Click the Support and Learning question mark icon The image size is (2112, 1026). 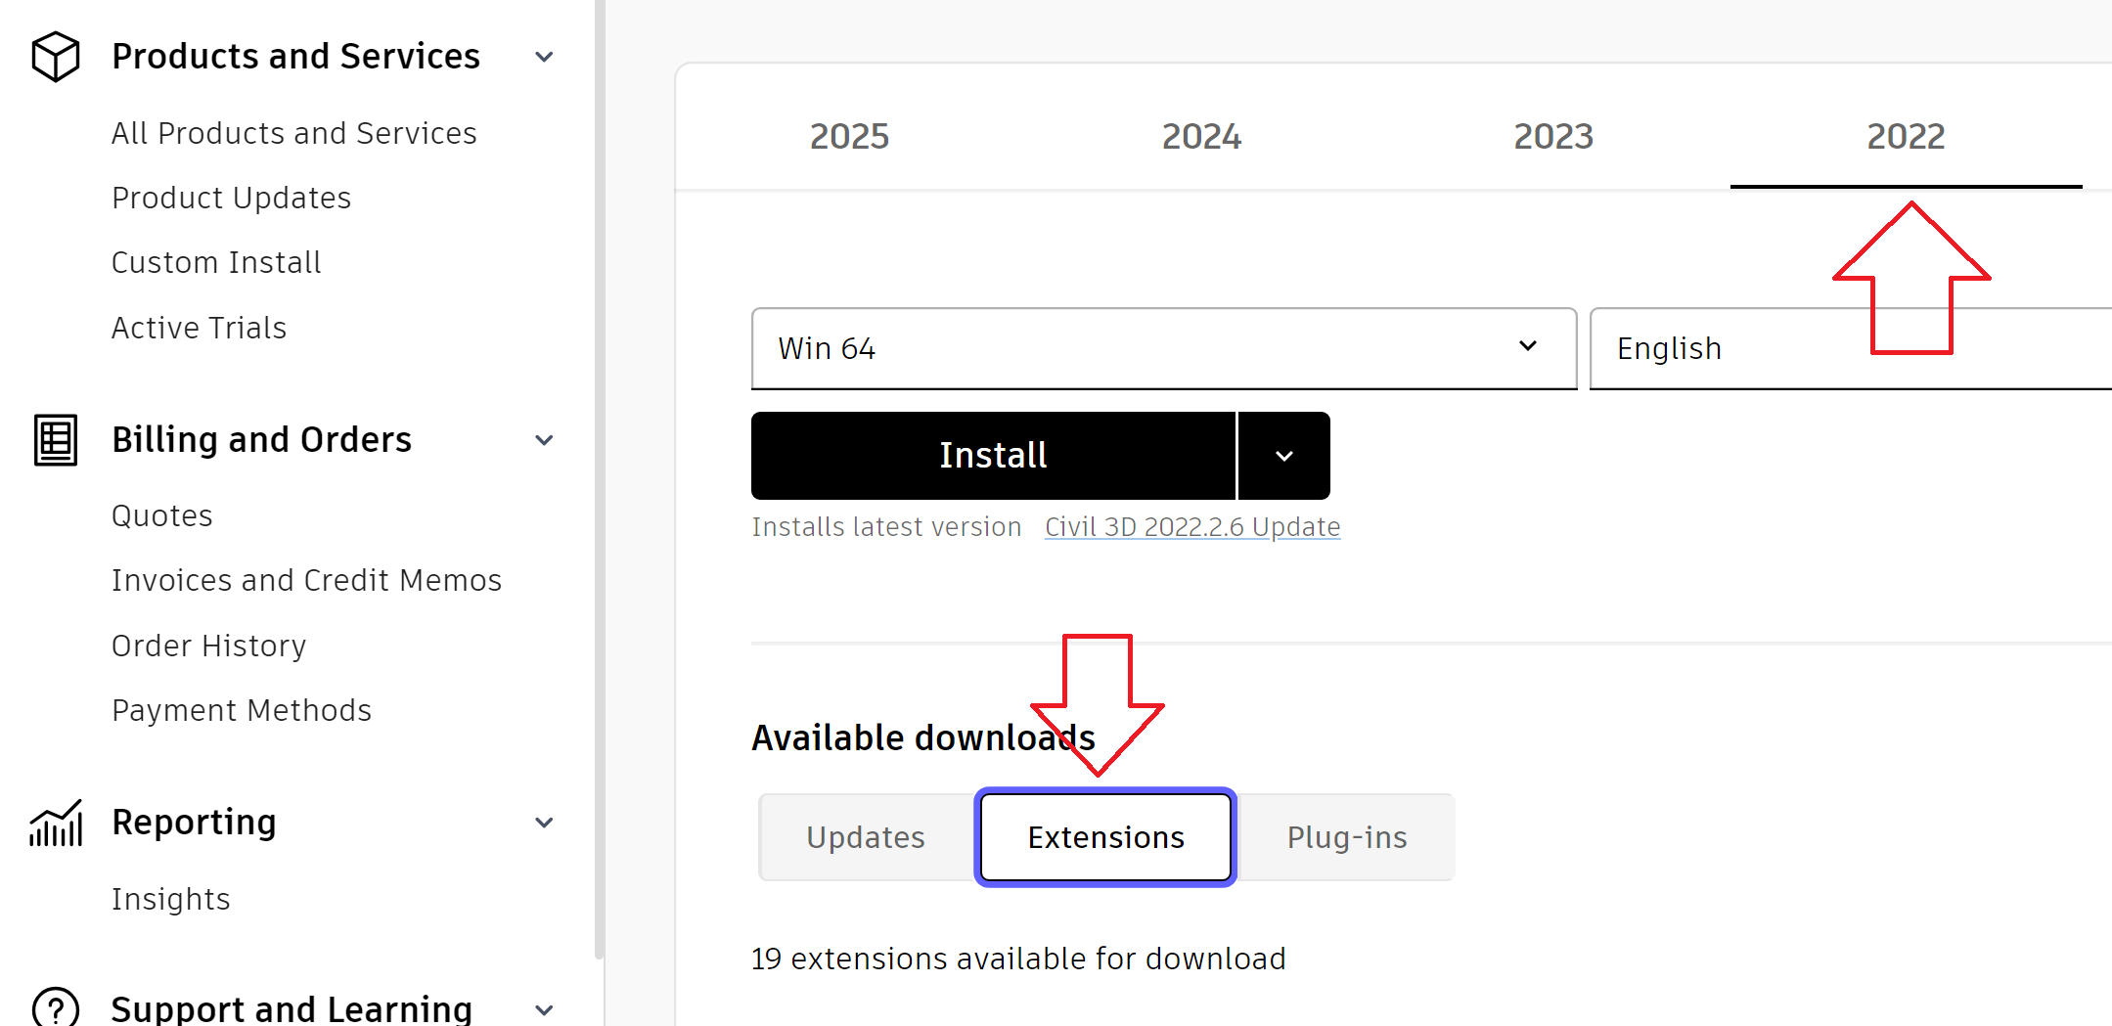(55, 1007)
